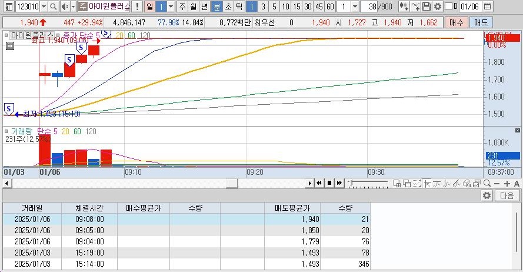Click the trend line tool icon

pyautogui.click(x=437, y=183)
